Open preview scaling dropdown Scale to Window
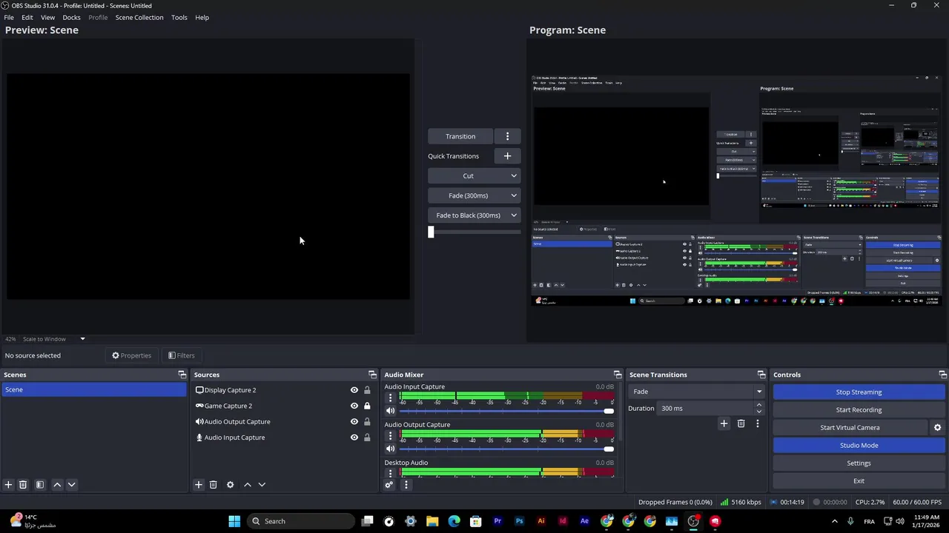Image resolution: width=949 pixels, height=533 pixels. [54, 339]
